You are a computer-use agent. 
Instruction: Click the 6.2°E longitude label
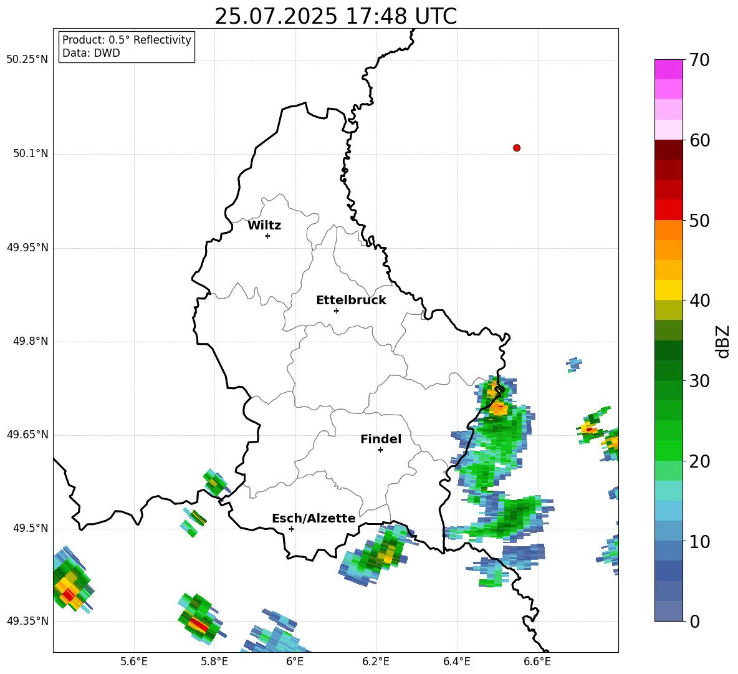[x=376, y=662]
